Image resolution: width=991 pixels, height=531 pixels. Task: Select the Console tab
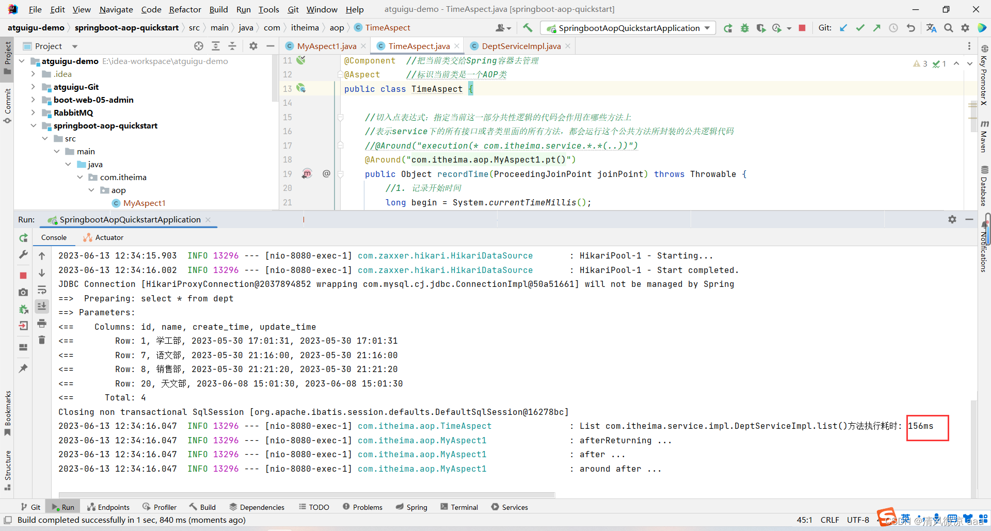pos(54,237)
